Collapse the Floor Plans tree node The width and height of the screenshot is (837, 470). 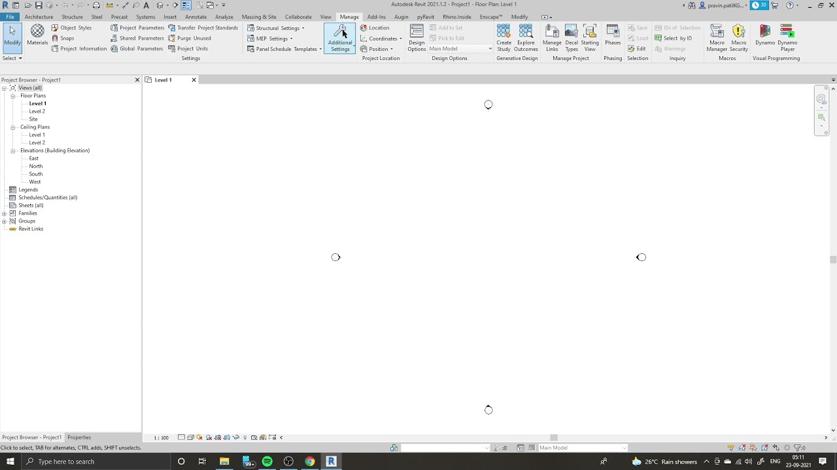click(x=12, y=96)
